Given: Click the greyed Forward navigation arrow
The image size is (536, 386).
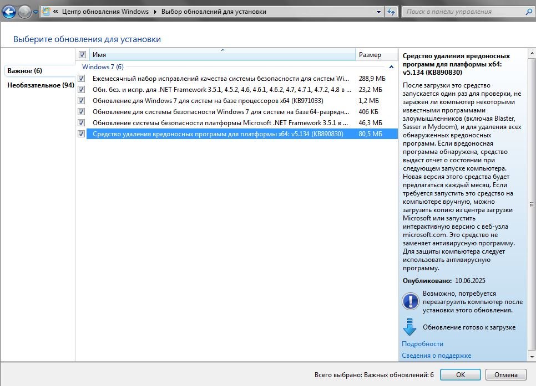Looking at the screenshot, I should (24, 12).
